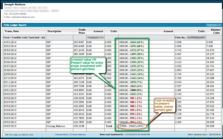Screen dimensions: 223x139
Task: Select the account holder name Joseph Mathew
Action: 15,5
